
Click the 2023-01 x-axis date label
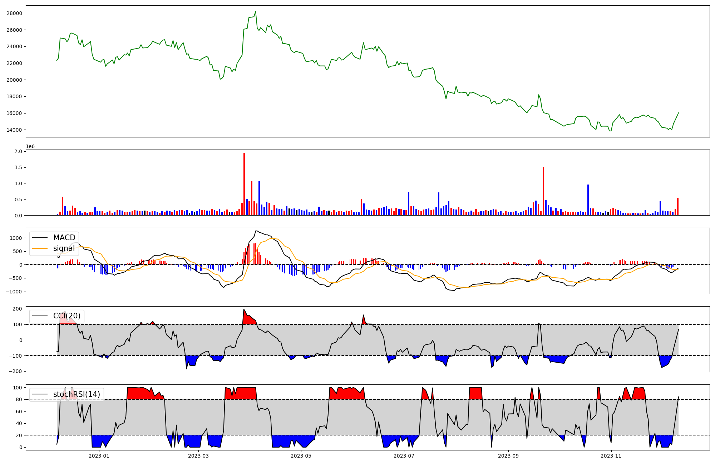(99, 456)
